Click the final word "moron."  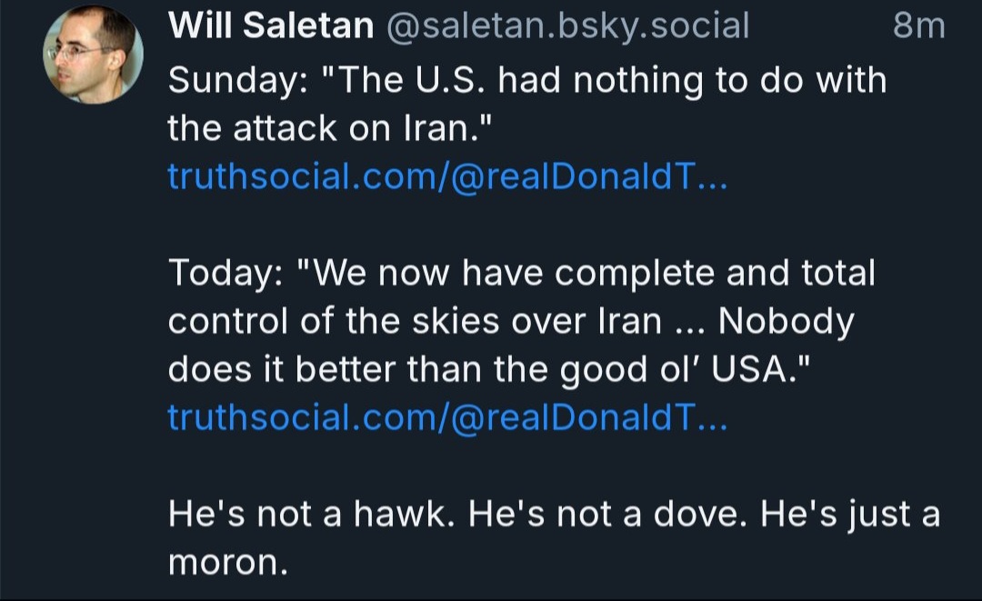pos(228,562)
